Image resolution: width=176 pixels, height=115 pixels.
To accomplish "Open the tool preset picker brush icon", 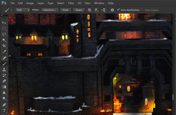I will coord(7,10).
